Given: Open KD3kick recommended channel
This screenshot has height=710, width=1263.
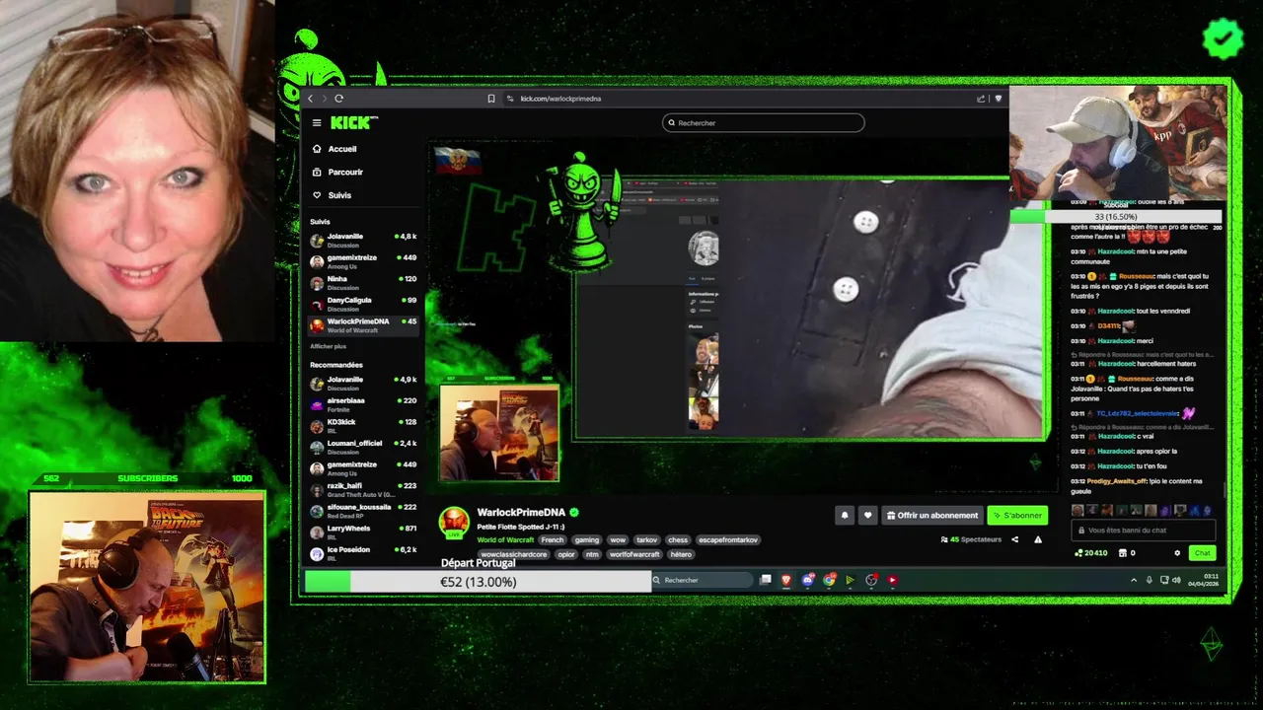Looking at the screenshot, I should click(363, 425).
